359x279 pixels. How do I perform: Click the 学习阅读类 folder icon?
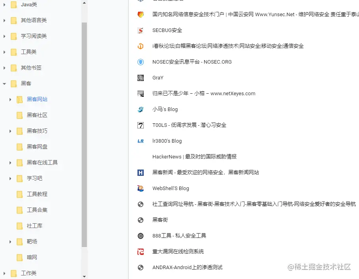pos(14,36)
